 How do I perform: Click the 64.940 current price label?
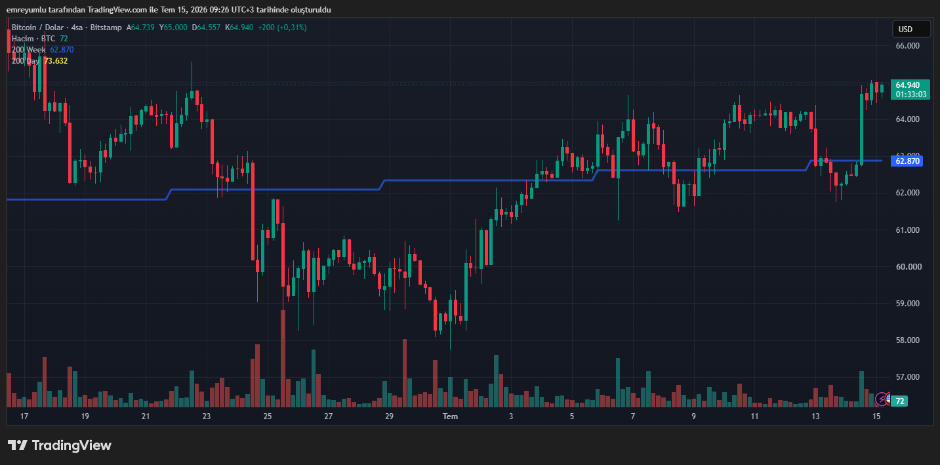point(910,85)
